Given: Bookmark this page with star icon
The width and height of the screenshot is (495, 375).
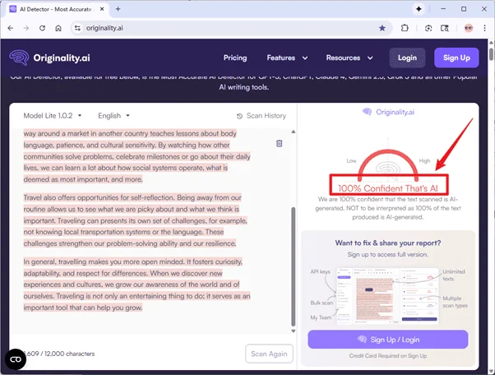Looking at the screenshot, I should tap(382, 27).
